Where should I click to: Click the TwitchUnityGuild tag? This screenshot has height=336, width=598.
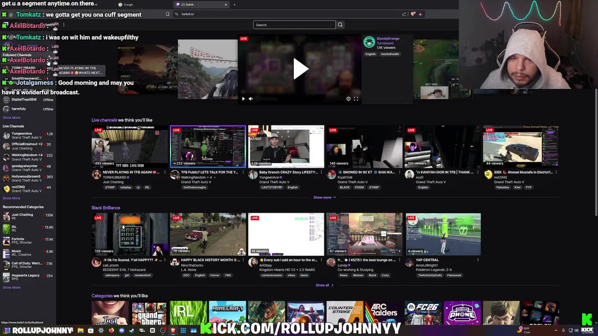coord(429,275)
